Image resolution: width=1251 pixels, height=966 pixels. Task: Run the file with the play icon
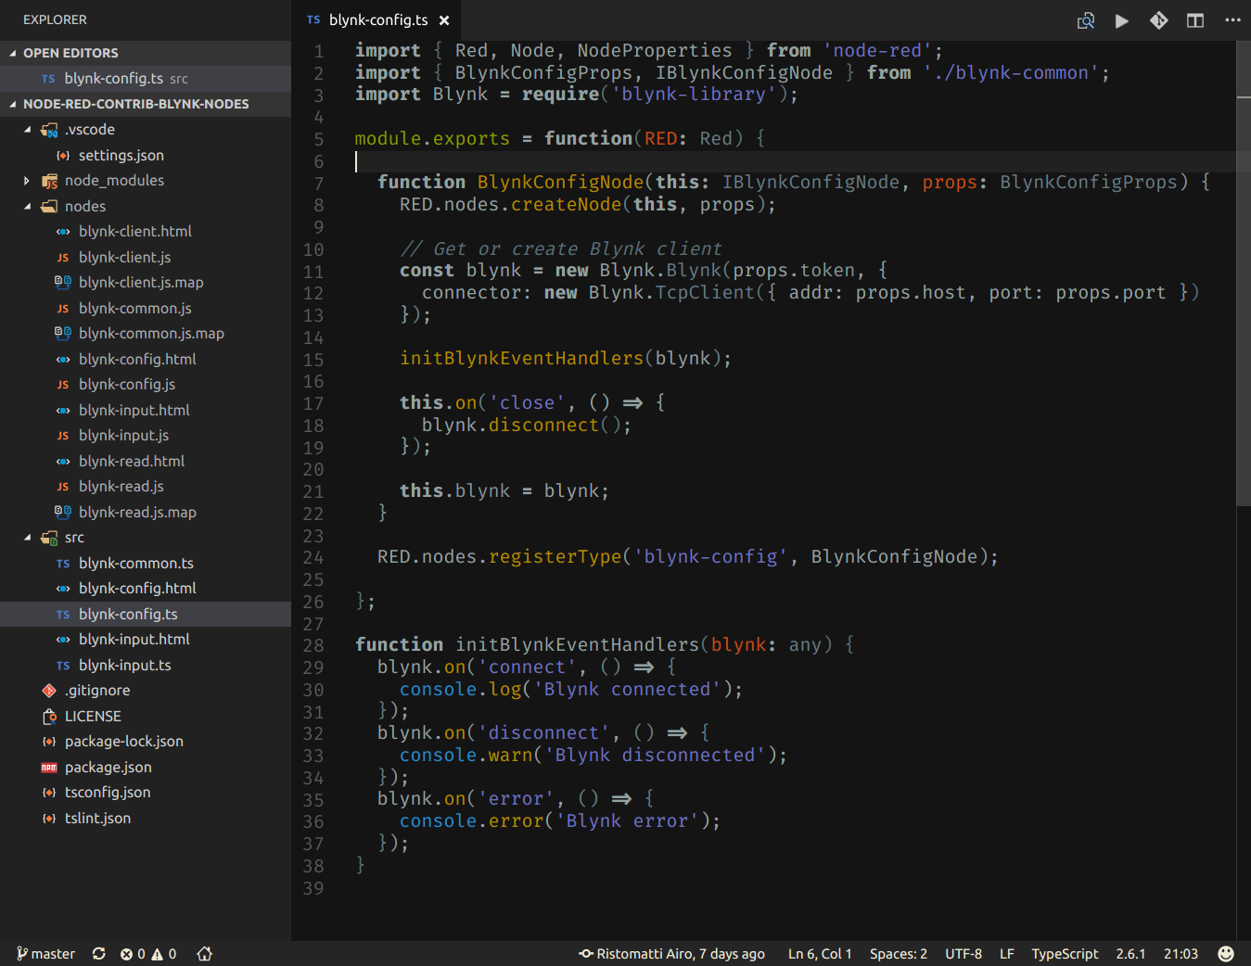[1121, 20]
